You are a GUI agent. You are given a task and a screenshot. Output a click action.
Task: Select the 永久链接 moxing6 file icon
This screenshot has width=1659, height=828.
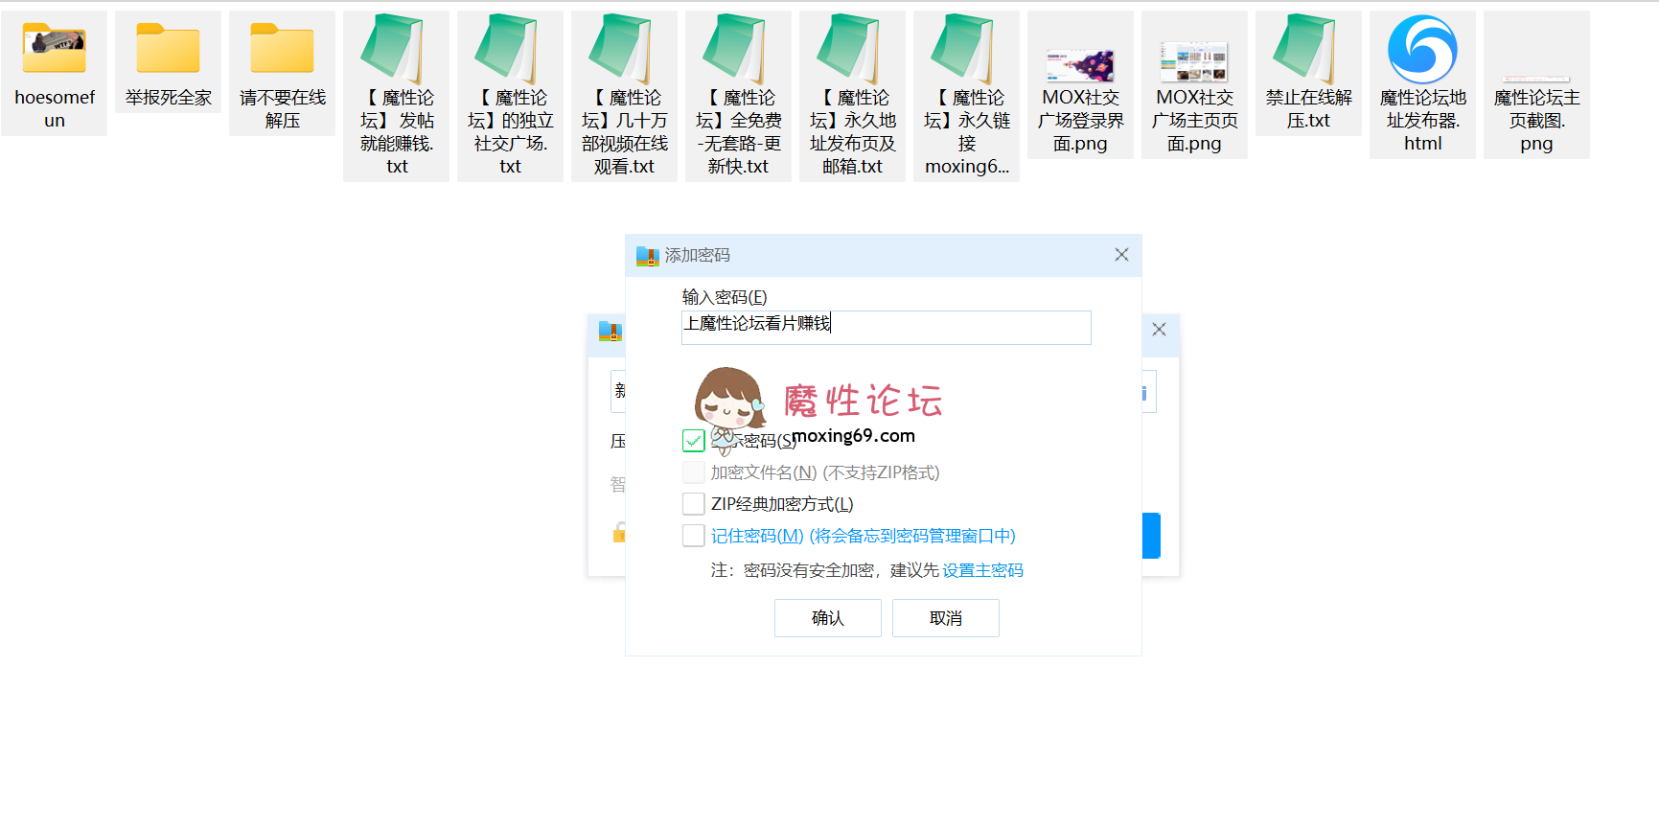pyautogui.click(x=962, y=48)
